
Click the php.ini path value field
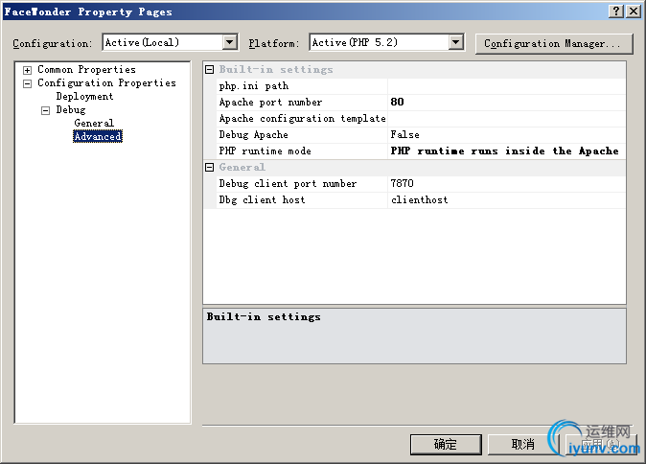pyautogui.click(x=506, y=86)
